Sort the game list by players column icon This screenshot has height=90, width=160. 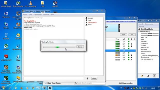124,39
